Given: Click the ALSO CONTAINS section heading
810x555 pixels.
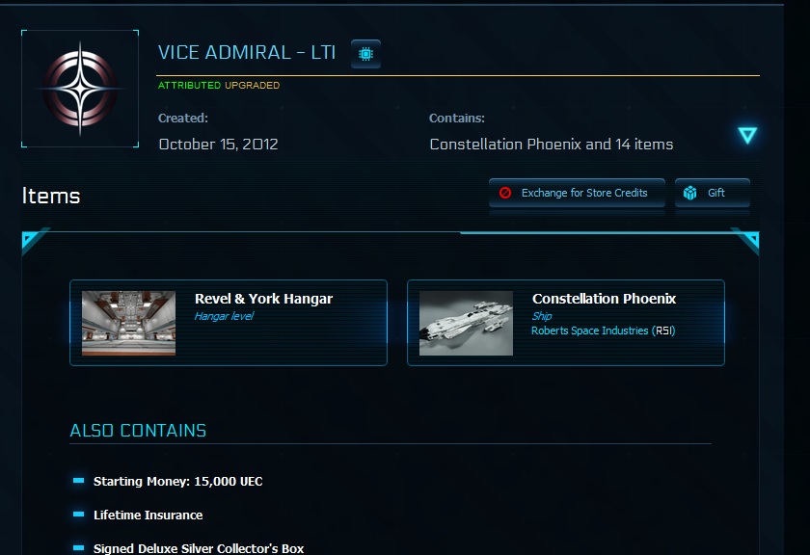Looking at the screenshot, I should tap(138, 431).
